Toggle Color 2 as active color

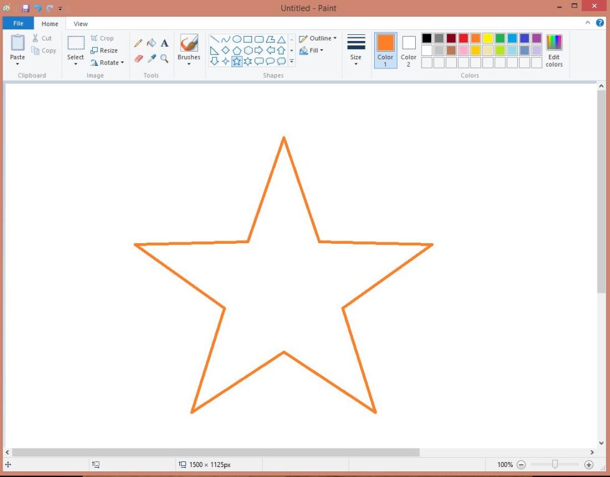tap(408, 50)
